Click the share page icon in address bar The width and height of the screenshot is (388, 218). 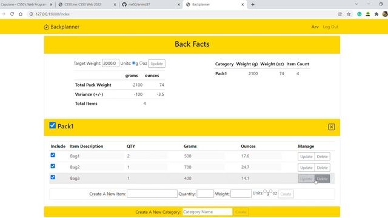340,14
